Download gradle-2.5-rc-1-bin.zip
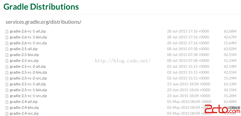Screen dimensions: 241x116 (28, 90)
